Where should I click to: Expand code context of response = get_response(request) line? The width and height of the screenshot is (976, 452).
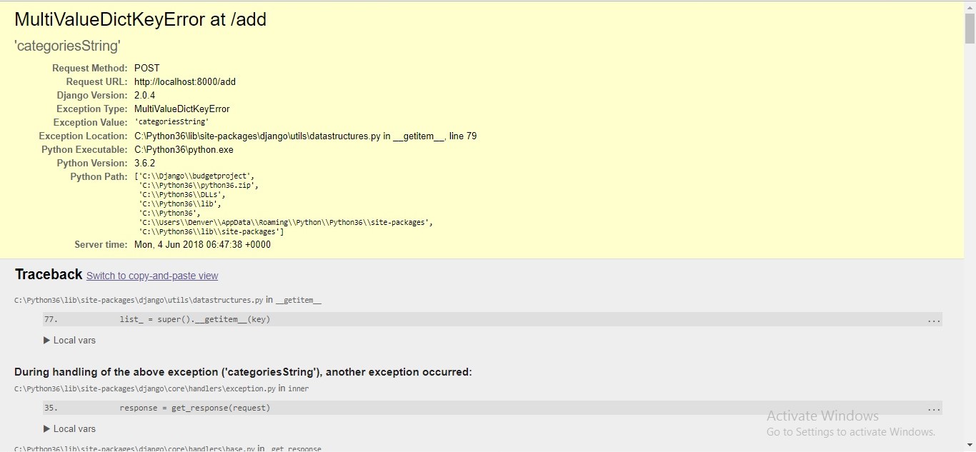point(194,408)
